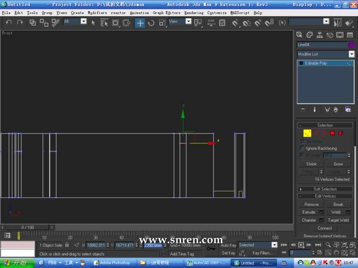358x268 pixels.
Task: Click the Pin Stack icon
Action: (303, 110)
